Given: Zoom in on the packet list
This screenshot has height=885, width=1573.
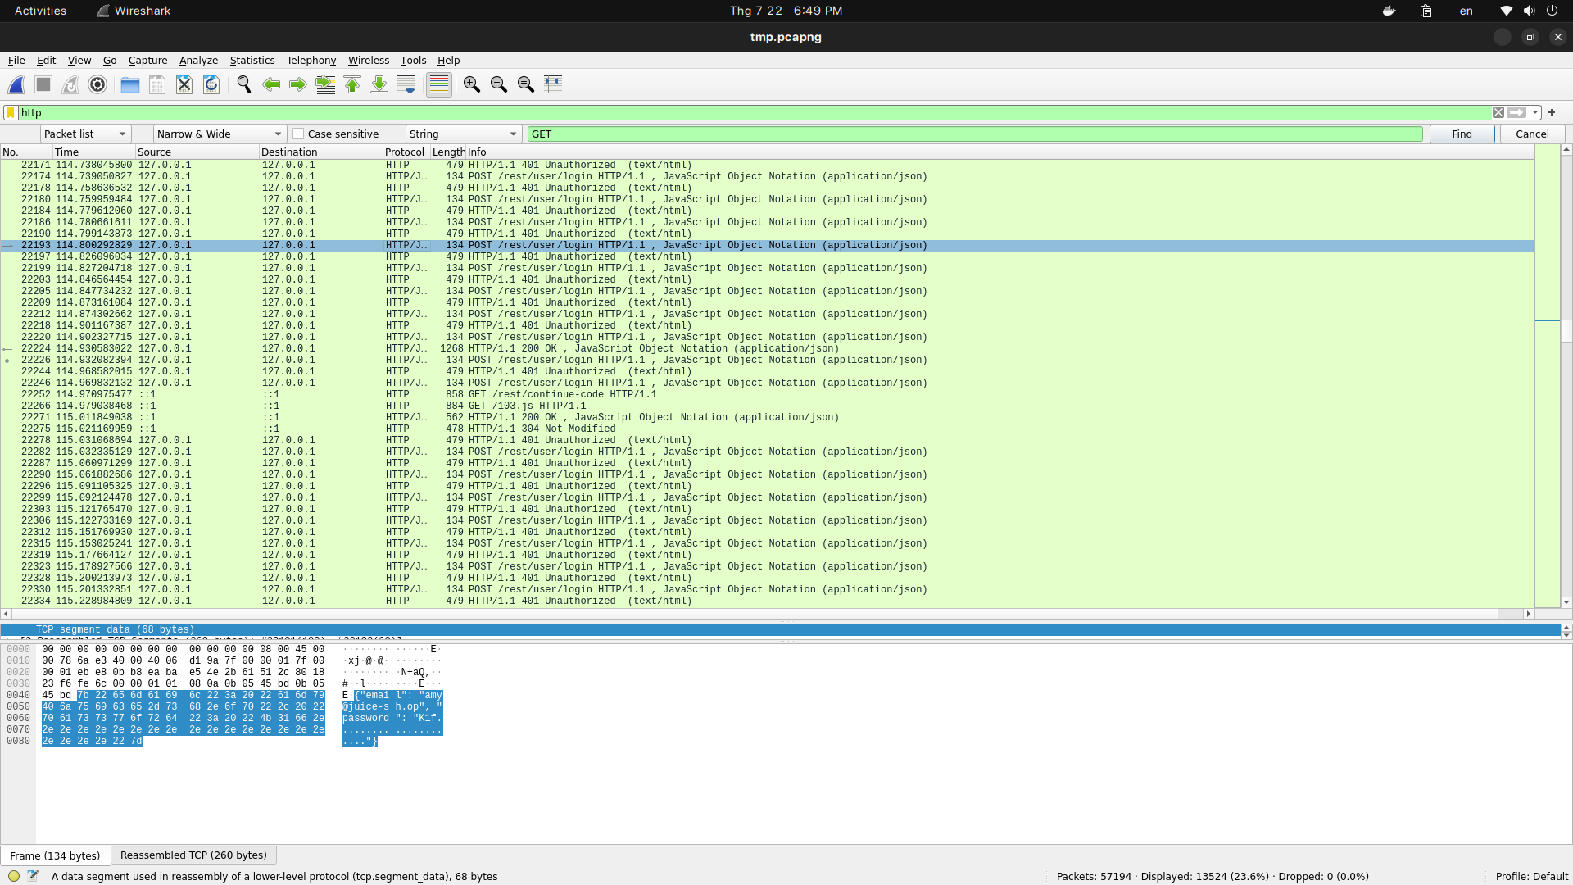Looking at the screenshot, I should (471, 84).
